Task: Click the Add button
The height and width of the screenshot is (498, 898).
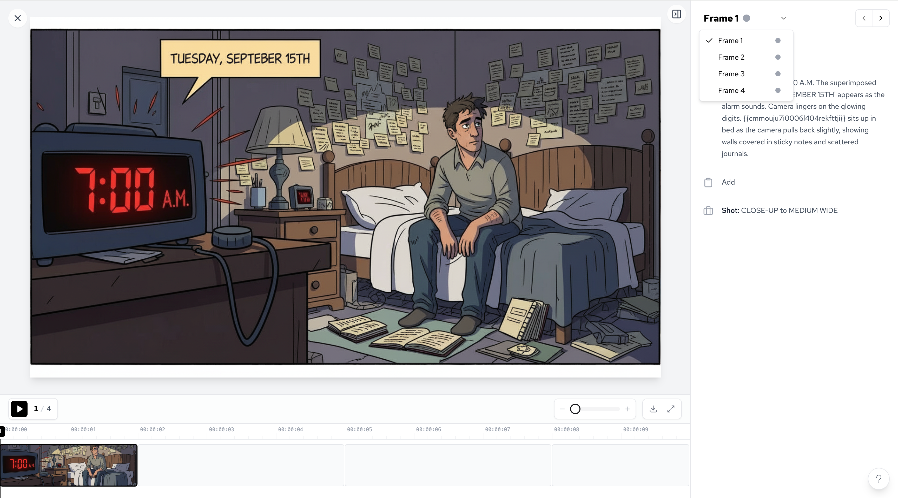Action: (x=728, y=182)
